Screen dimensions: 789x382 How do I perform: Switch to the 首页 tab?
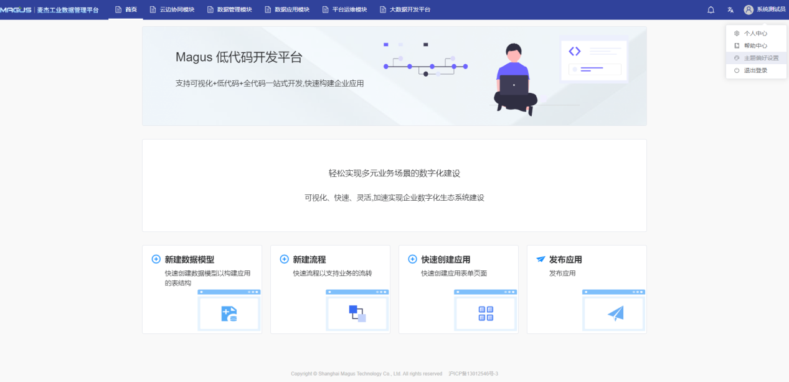point(126,10)
